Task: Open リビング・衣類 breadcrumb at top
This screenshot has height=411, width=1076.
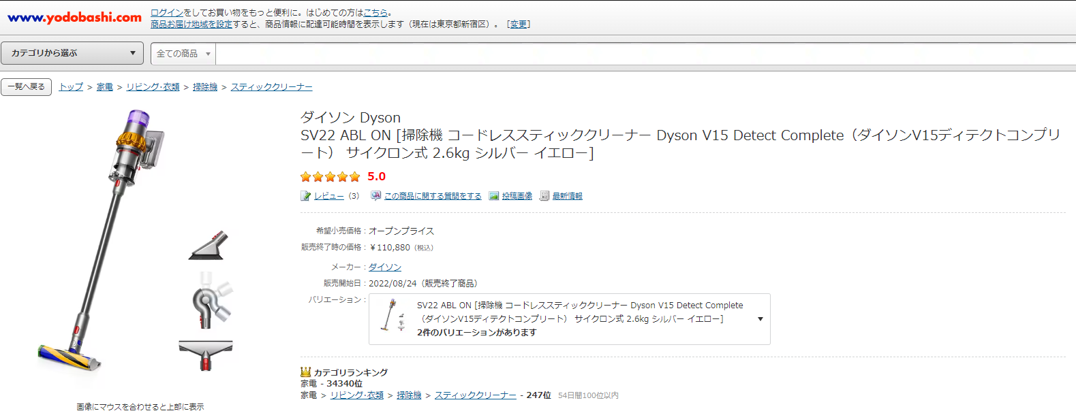Action: 153,87
